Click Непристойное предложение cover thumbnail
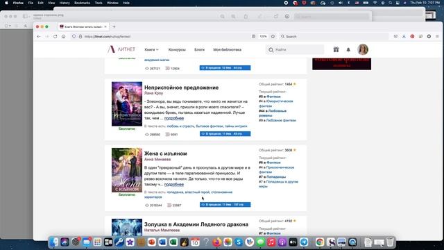This screenshot has height=250, width=444. click(127, 103)
